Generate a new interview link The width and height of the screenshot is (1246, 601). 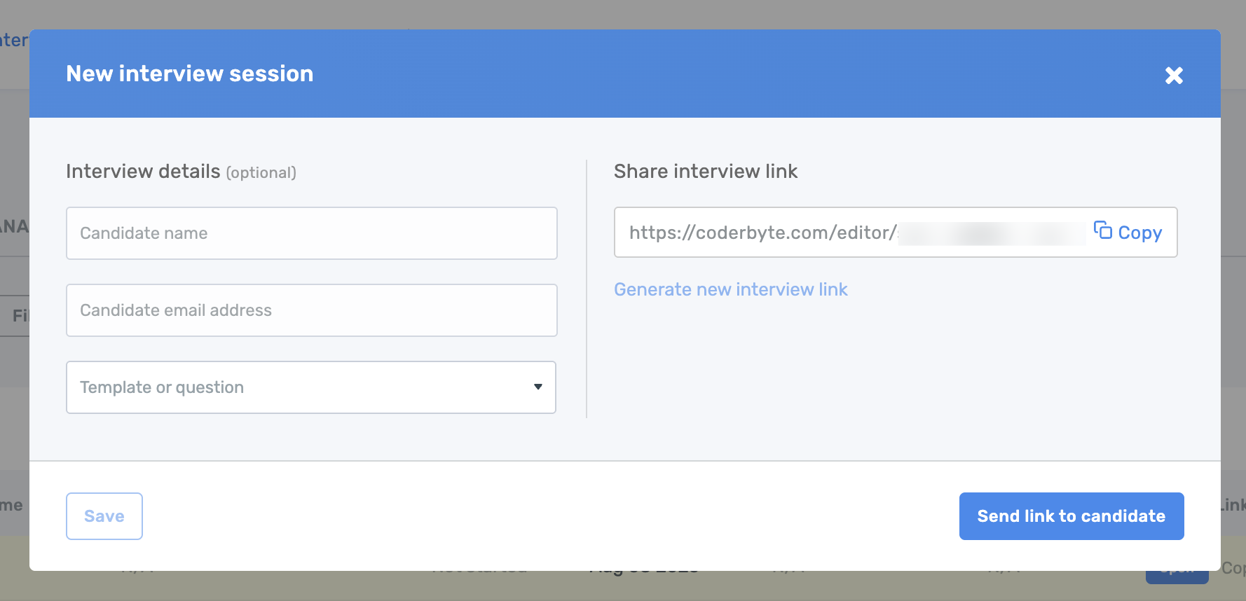(x=730, y=289)
